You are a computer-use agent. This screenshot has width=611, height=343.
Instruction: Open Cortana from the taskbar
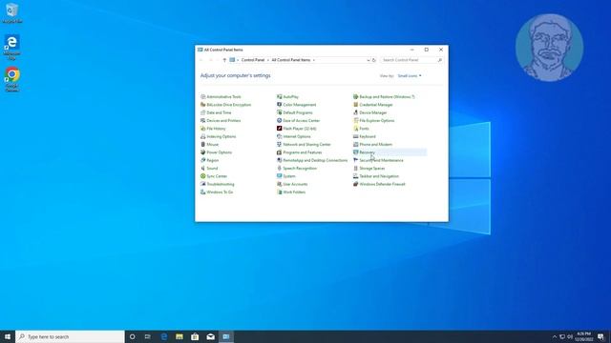point(132,336)
